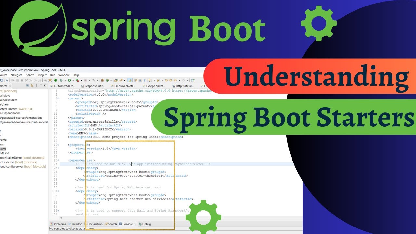The height and width of the screenshot is (234, 416).
Task: Click the editor horizontal scrollbar left arrow
Action: point(61,218)
